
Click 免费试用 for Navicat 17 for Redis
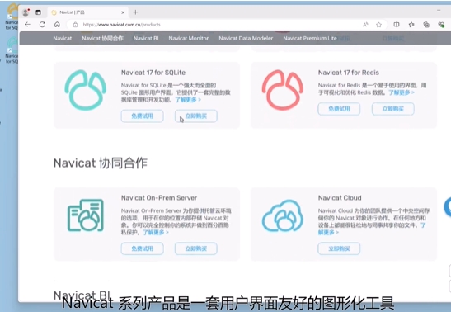click(339, 109)
